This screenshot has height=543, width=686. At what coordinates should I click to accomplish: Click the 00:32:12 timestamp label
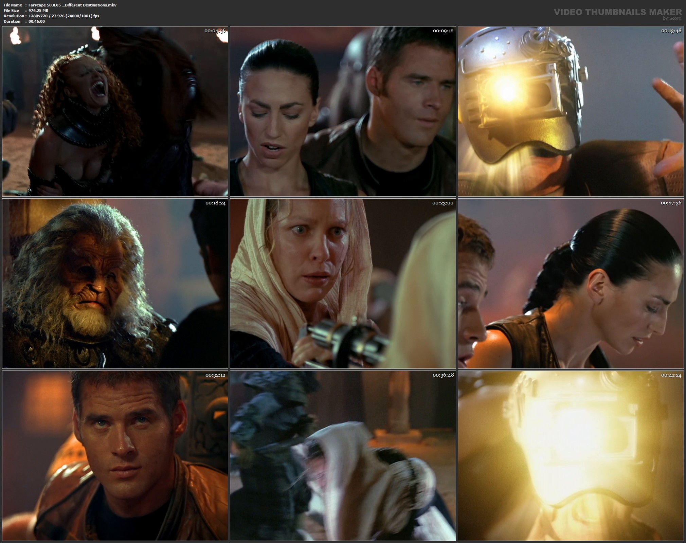pyautogui.click(x=215, y=375)
